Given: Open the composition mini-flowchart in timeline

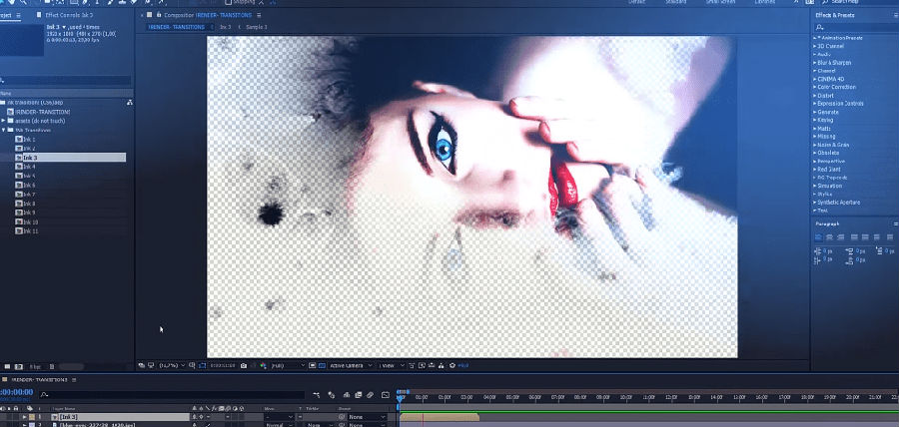Looking at the screenshot, I should (317, 394).
